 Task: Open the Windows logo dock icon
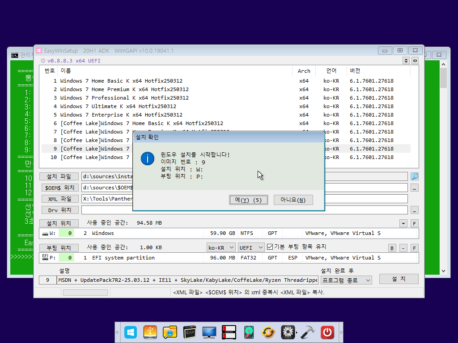pos(130,332)
